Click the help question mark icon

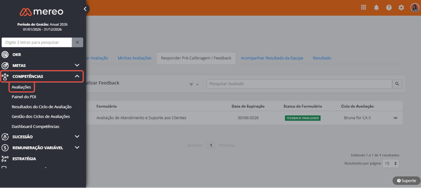tap(389, 8)
